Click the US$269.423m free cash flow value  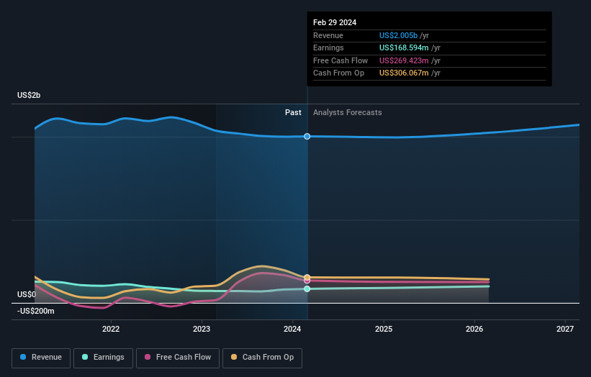tap(404, 60)
